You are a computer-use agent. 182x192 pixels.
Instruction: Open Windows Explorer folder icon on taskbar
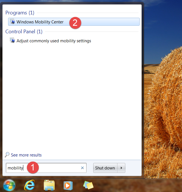tap(49, 185)
